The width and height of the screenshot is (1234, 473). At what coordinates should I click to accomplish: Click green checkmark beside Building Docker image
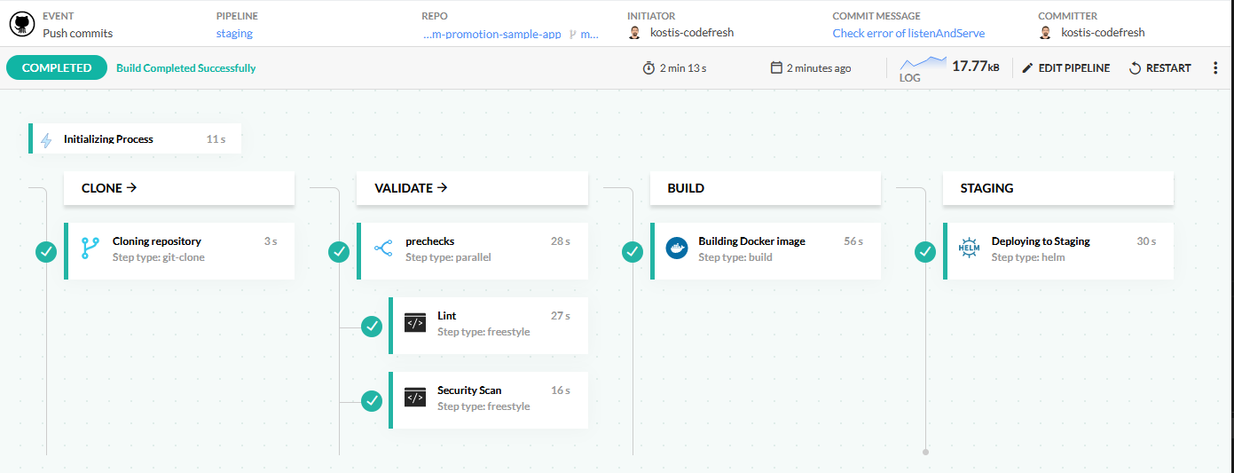pyautogui.click(x=633, y=252)
